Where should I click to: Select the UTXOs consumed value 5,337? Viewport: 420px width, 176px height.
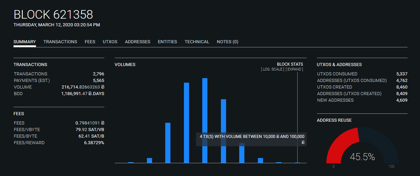click(402, 74)
